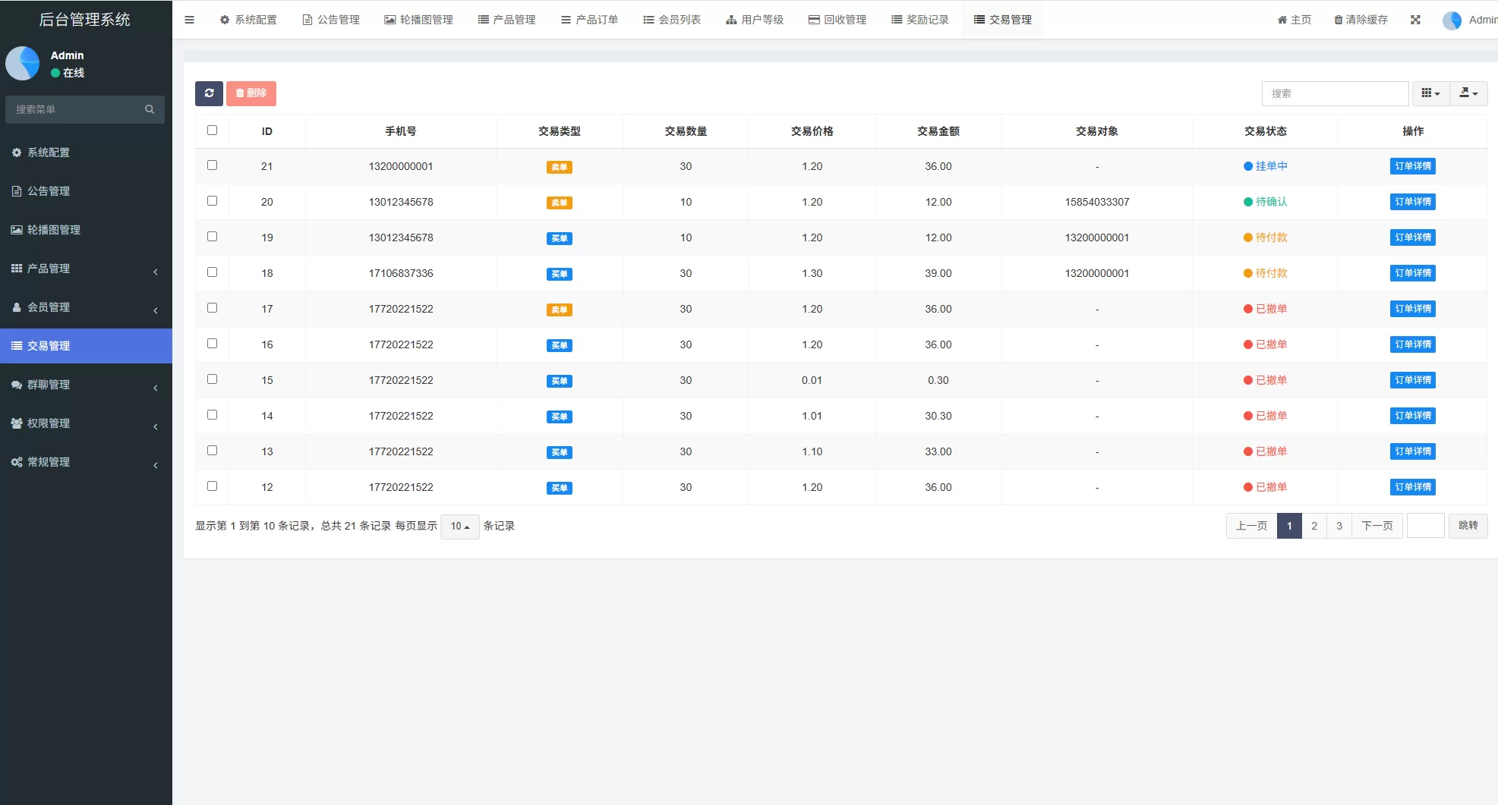Check the checkbox for order ID 21

click(x=212, y=165)
